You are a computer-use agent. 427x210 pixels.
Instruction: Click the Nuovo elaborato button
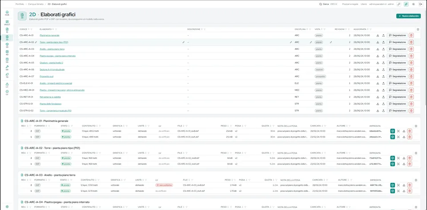click(x=409, y=16)
